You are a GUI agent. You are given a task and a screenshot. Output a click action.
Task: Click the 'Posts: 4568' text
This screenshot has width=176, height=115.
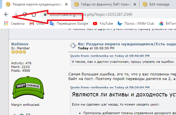point(21,71)
